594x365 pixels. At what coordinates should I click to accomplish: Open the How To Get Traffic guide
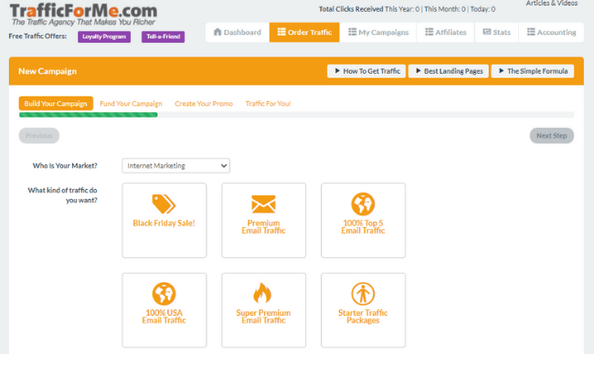click(366, 71)
